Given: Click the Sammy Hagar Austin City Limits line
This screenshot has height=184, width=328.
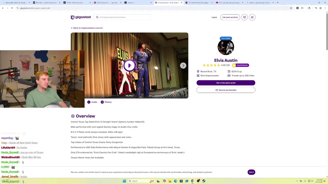Looking at the screenshot, I should point(104,127).
